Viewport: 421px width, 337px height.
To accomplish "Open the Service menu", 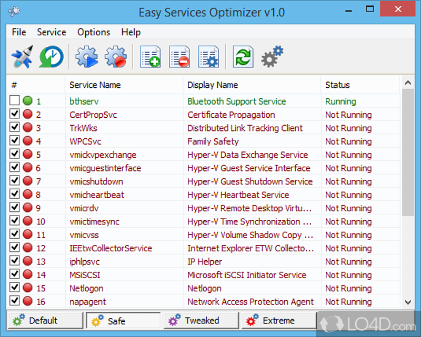I will tap(52, 32).
